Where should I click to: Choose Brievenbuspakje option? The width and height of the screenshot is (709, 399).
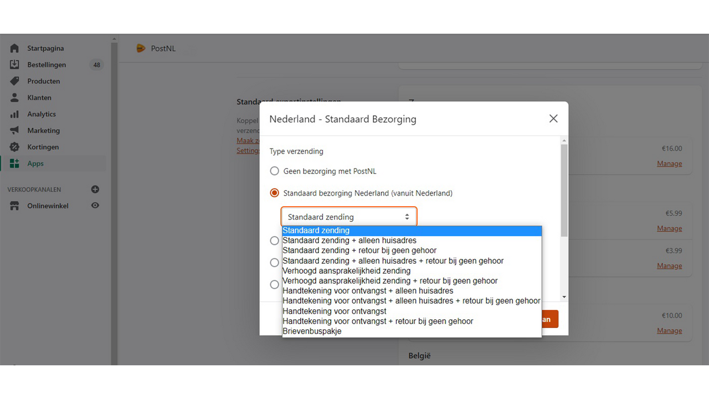(x=412, y=331)
